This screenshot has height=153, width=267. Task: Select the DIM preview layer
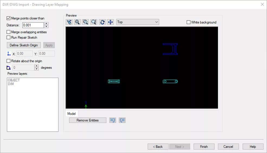tap(11, 84)
